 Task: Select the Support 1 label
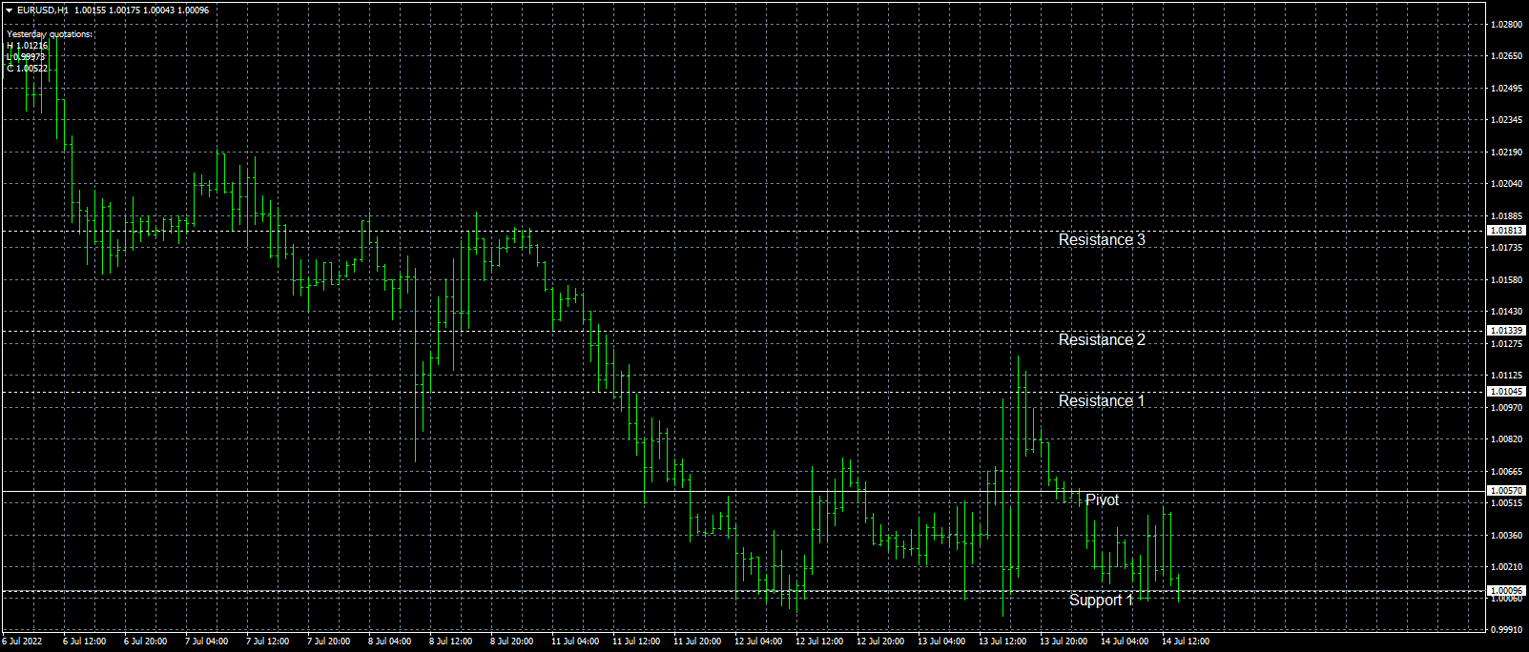(1102, 601)
